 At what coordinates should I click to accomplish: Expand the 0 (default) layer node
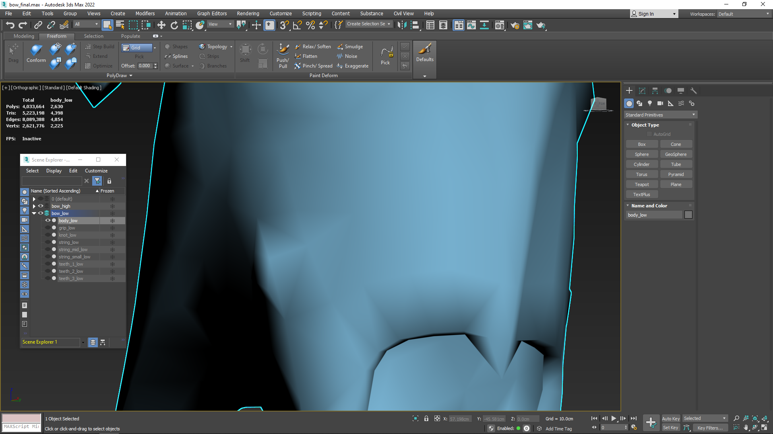tap(34, 199)
